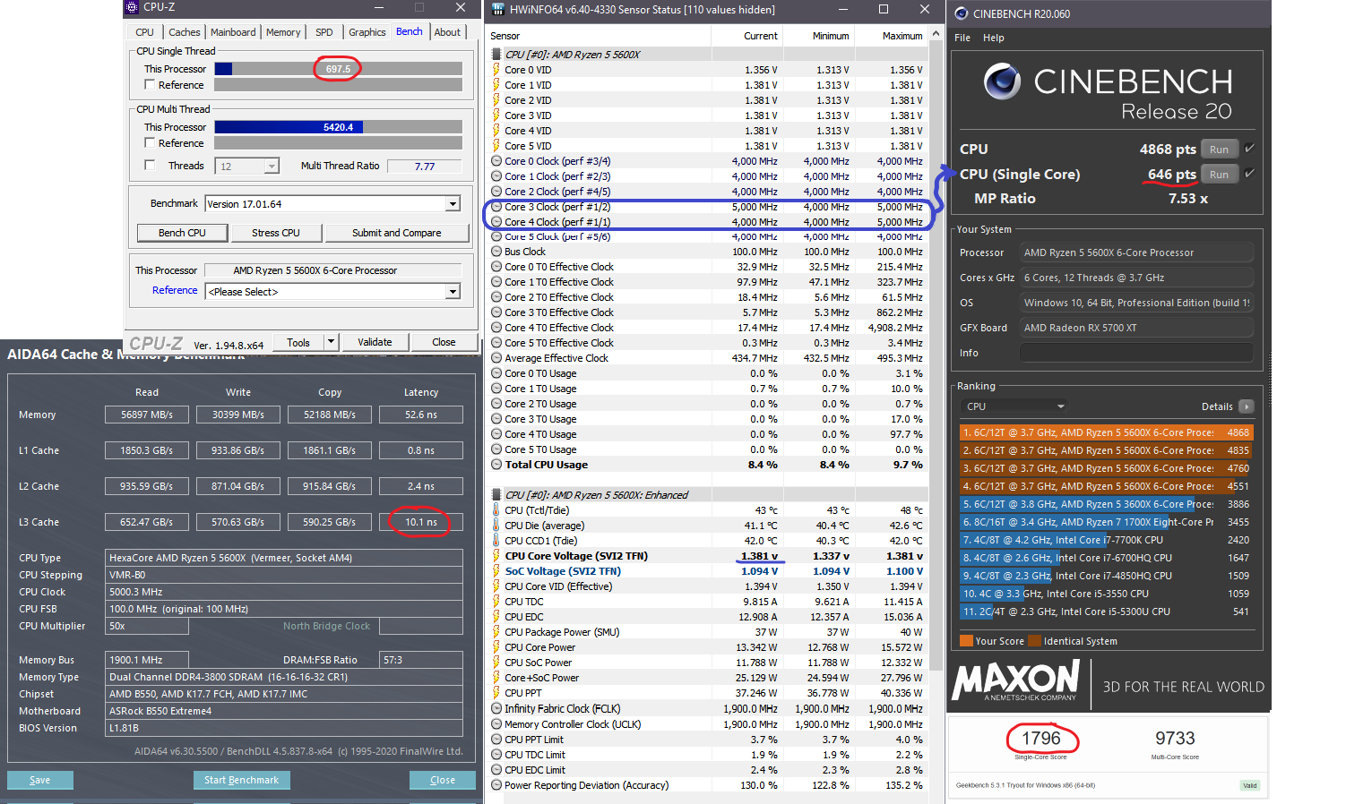This screenshot has height=804, width=1346.
Task: Click the Identical System legend swatch
Action: pyautogui.click(x=1034, y=641)
